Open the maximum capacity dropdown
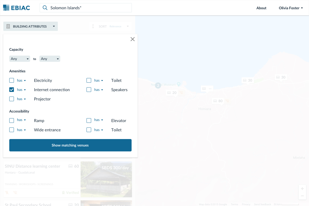This screenshot has height=206, width=309. [50, 59]
